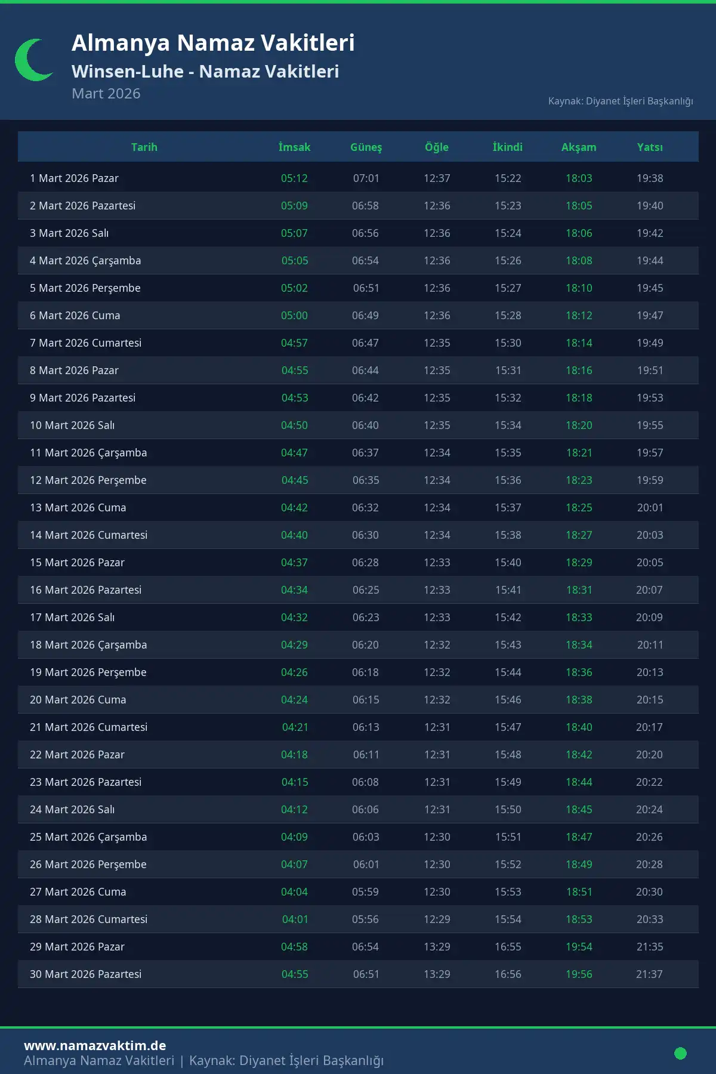The image size is (716, 1074).
Task: Click İmsak time 05:12 on 1 Mart
Action: tap(294, 178)
